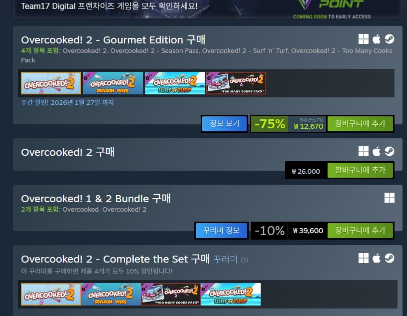Click the (?) help next to 꾸러미

tap(244, 260)
